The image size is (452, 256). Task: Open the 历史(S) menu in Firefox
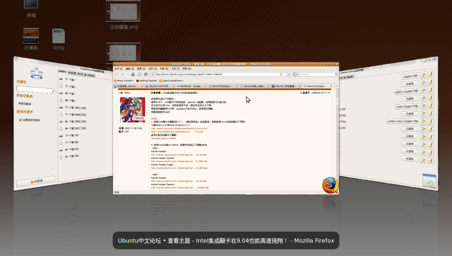click(153, 69)
